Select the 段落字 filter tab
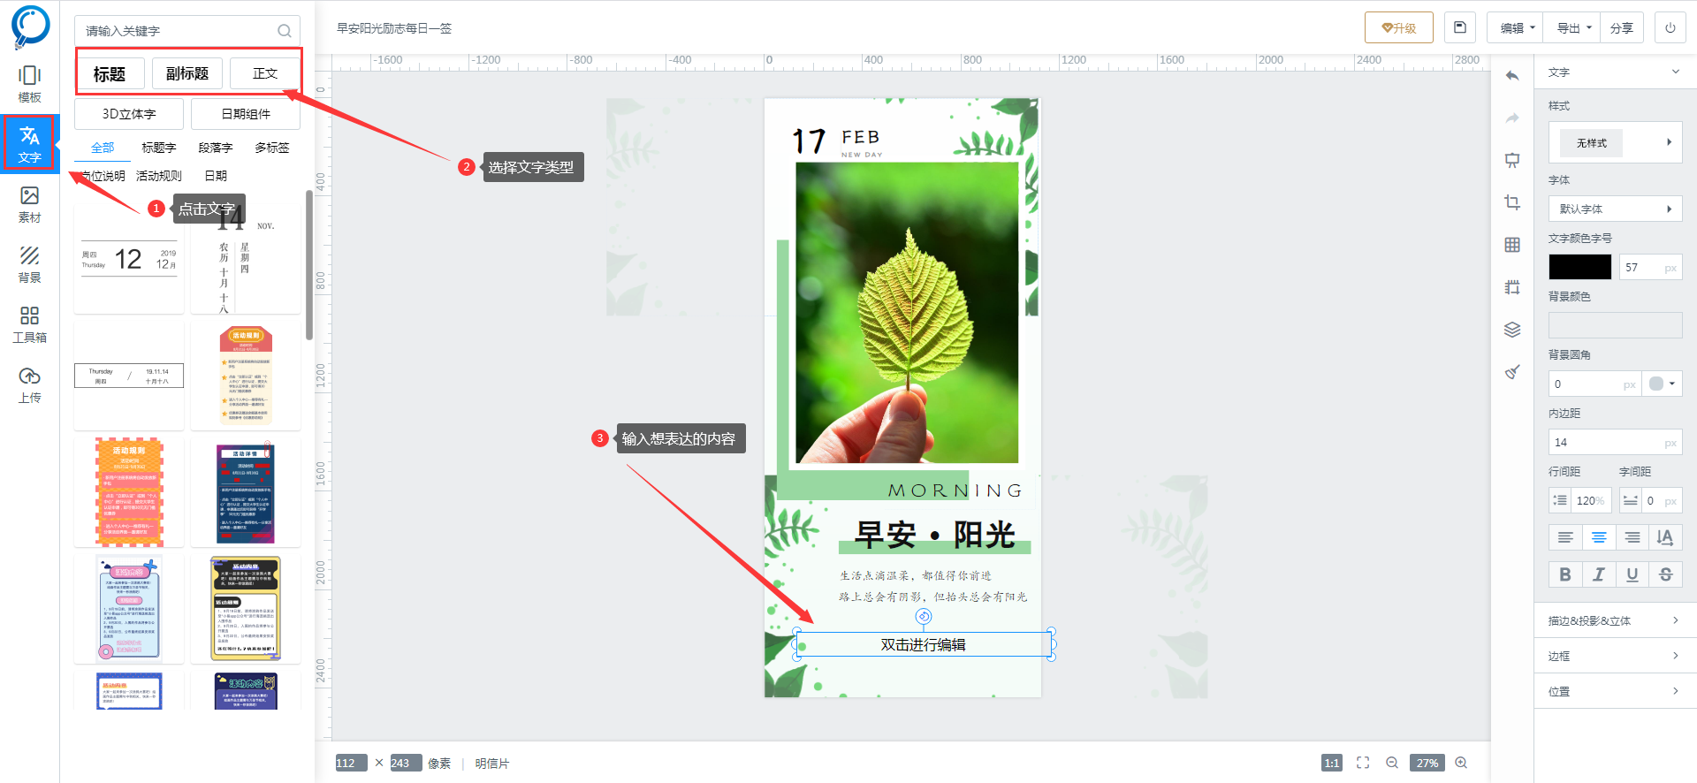 tap(216, 148)
